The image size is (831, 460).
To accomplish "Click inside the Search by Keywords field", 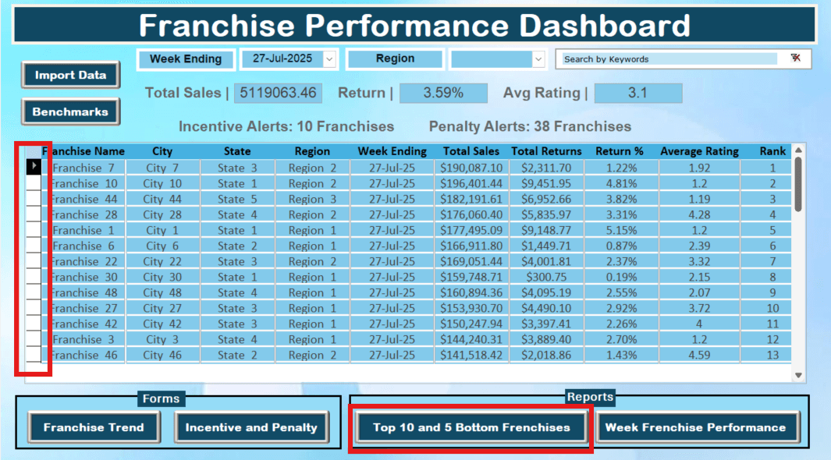I will pos(671,58).
